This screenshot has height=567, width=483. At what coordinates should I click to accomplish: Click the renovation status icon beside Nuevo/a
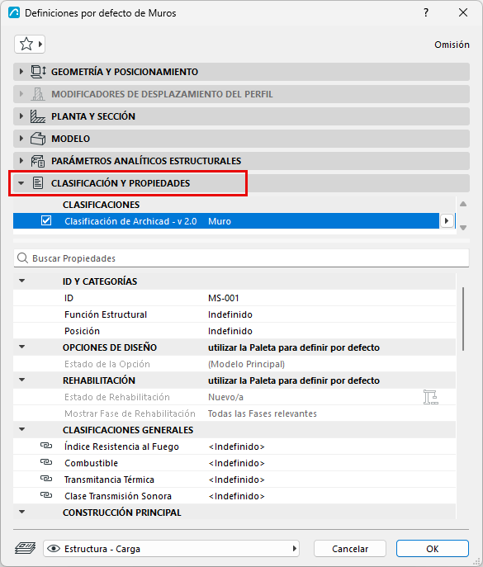click(430, 397)
